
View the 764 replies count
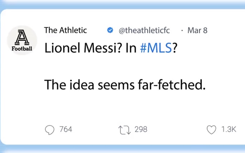(x=66, y=130)
